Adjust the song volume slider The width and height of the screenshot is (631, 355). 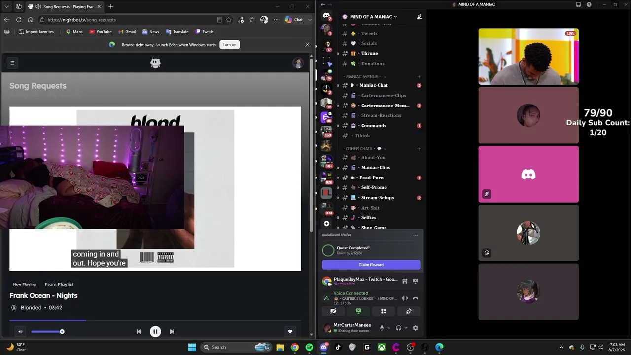click(47, 332)
